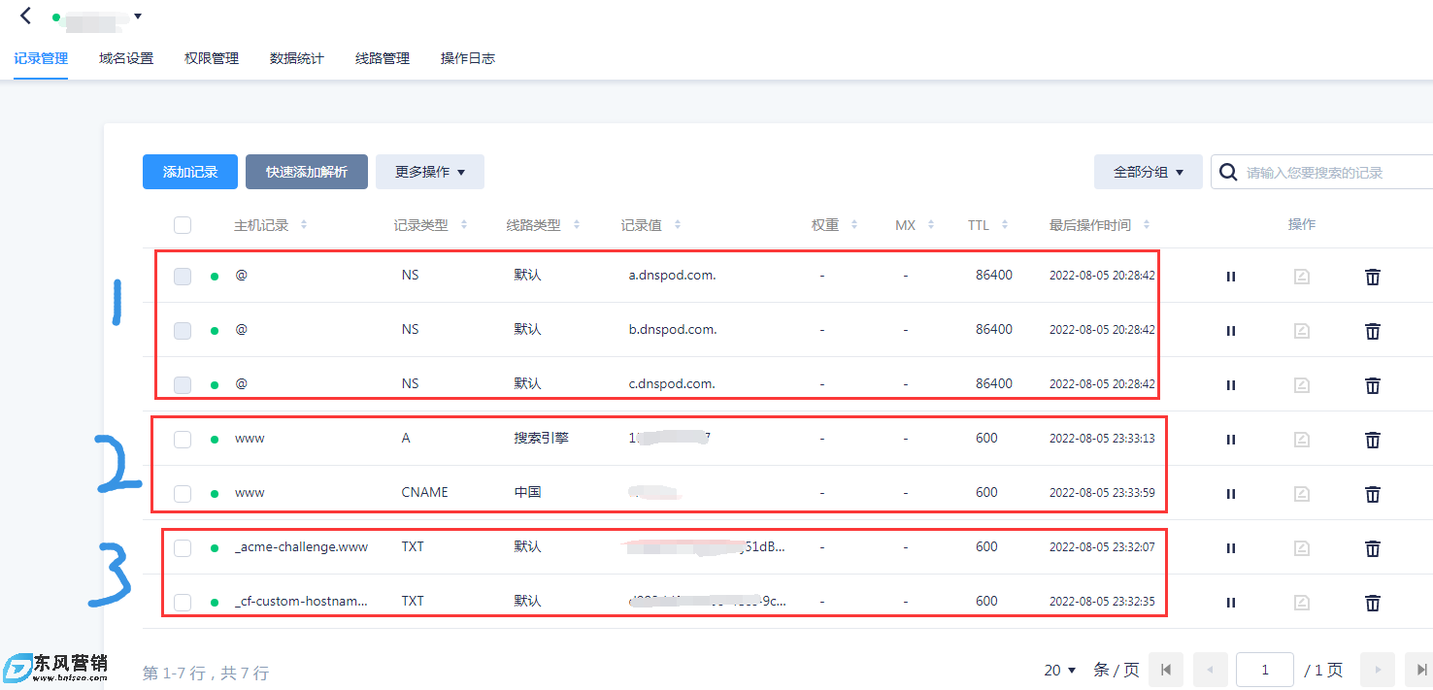This screenshot has height=690, width=1433.
Task: Open remark editor for the www A record
Action: (1301, 440)
